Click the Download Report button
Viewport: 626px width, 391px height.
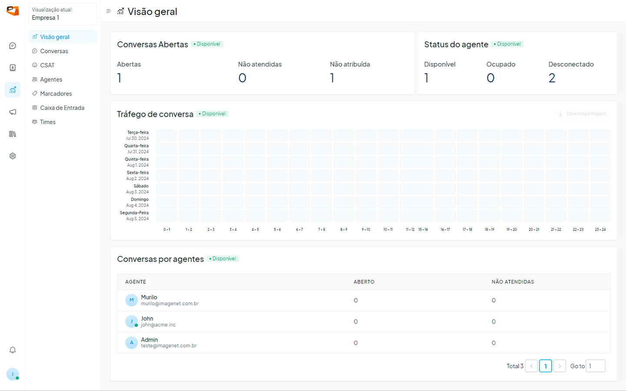pos(582,114)
